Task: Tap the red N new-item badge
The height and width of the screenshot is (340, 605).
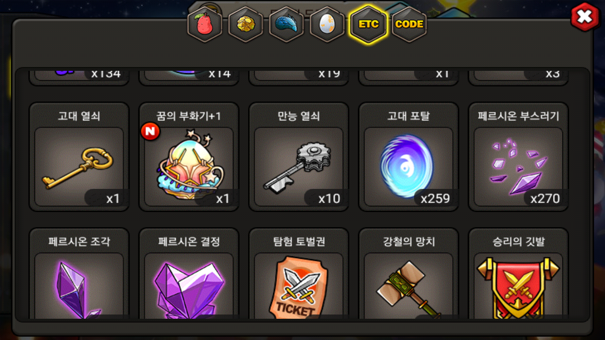Action: (x=150, y=132)
